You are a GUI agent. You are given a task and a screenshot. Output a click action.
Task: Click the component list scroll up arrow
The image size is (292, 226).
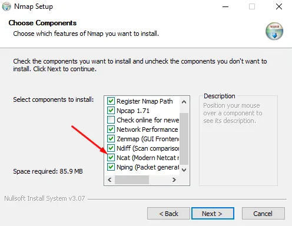coord(184,102)
